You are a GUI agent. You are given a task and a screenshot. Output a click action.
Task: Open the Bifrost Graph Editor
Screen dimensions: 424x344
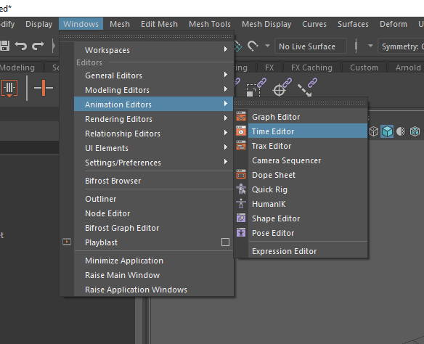(154, 228)
